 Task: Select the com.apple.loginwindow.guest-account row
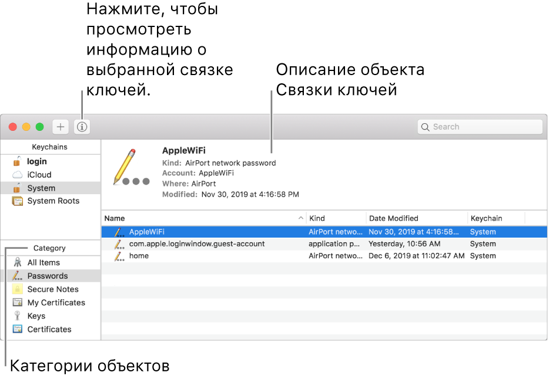pyautogui.click(x=324, y=244)
